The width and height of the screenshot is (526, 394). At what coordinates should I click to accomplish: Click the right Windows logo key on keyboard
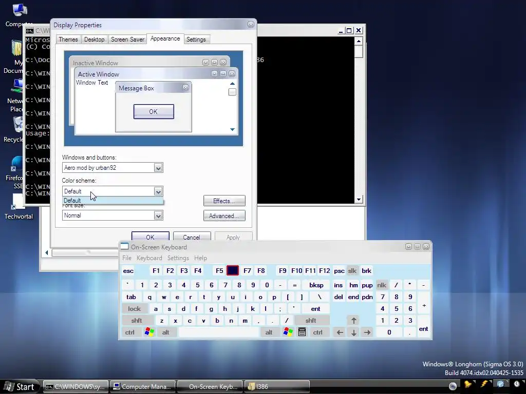point(288,332)
